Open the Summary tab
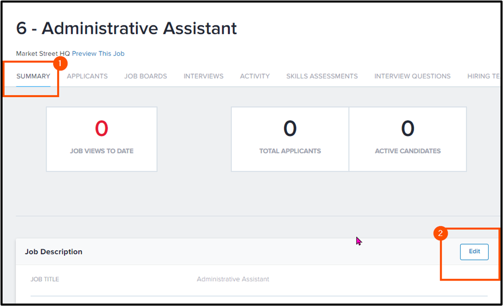 pyautogui.click(x=33, y=76)
